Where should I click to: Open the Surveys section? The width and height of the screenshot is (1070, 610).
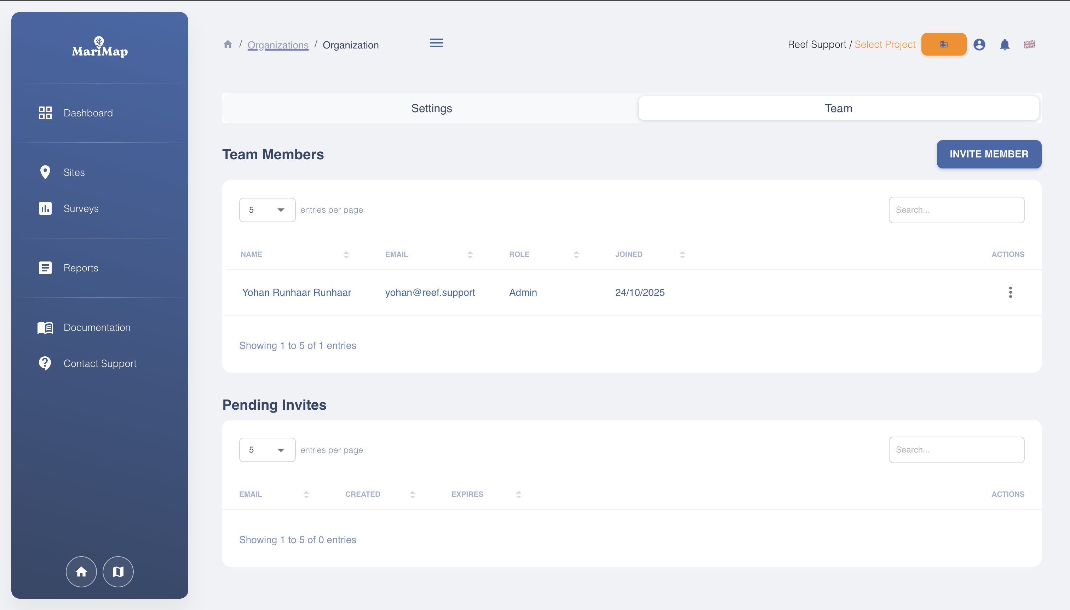tap(81, 208)
